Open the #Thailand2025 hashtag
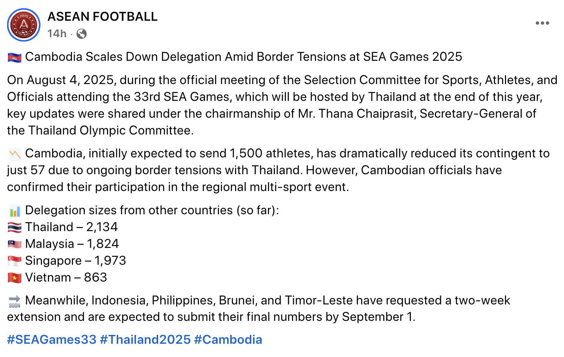Image resolution: width=564 pixels, height=357 pixels. (x=145, y=339)
